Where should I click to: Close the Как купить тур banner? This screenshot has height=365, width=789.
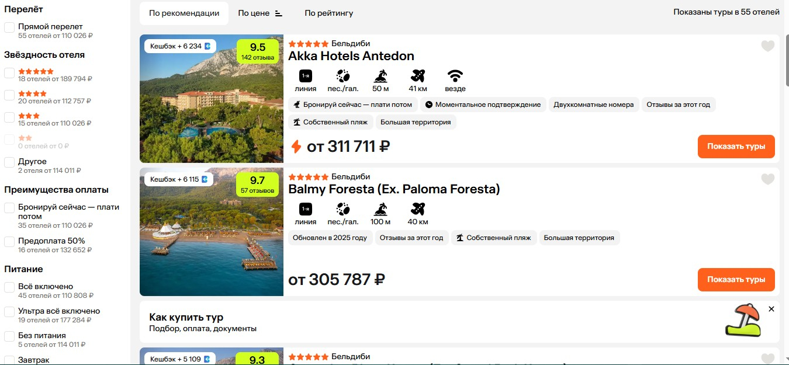[x=771, y=309]
